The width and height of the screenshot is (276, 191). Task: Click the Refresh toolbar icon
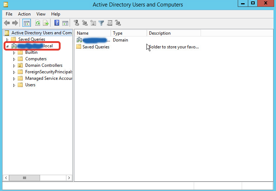(x=38, y=23)
